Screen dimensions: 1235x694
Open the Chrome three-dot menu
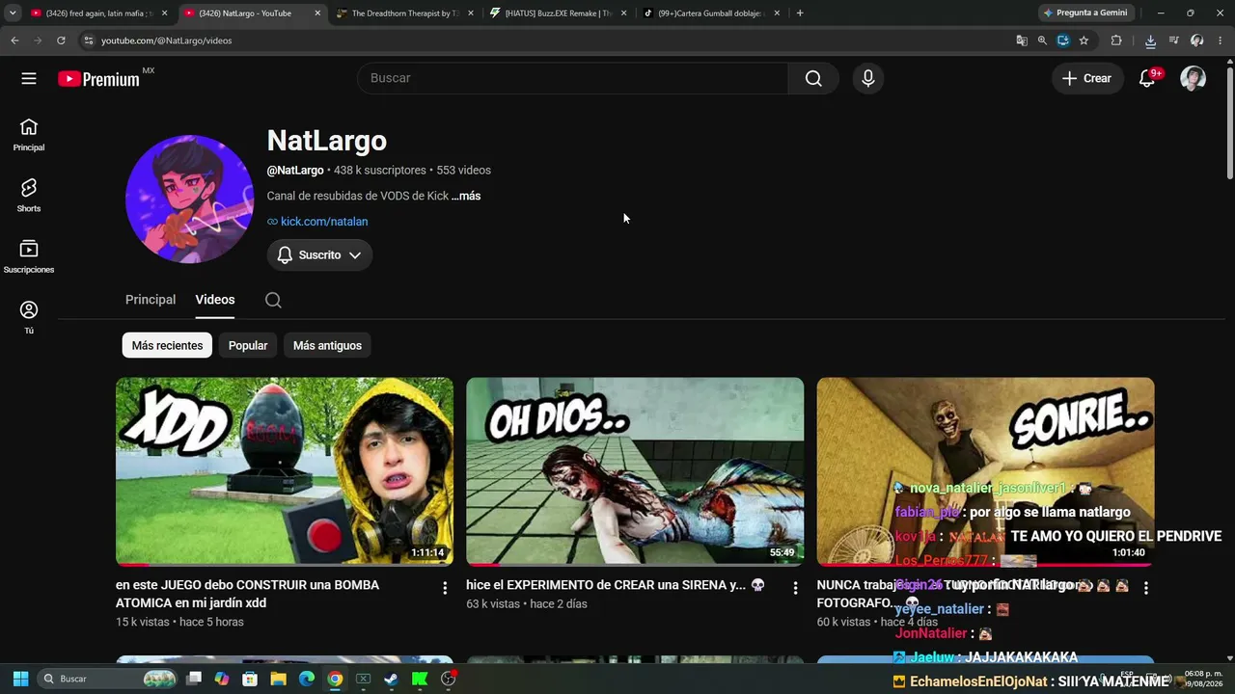(x=1221, y=40)
